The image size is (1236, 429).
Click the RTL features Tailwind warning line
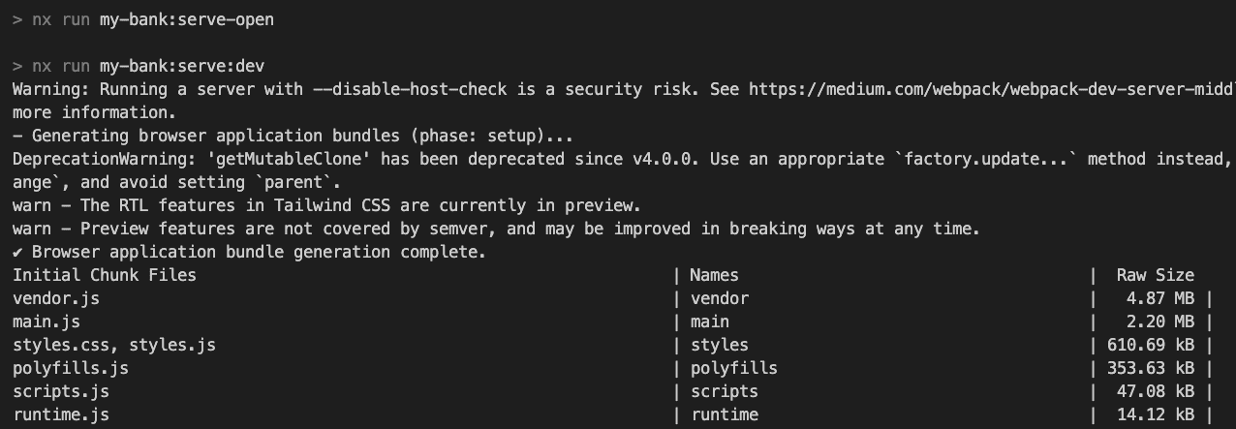326,205
